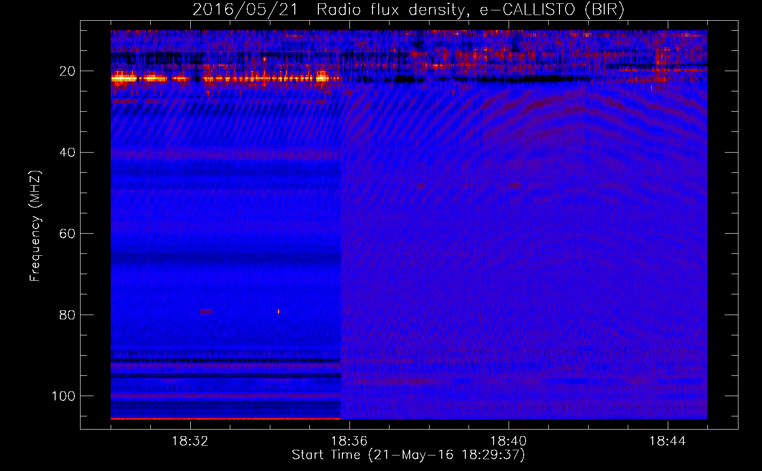
Task: Click the red line at the bottom of the spectrogram
Action: (x=226, y=418)
